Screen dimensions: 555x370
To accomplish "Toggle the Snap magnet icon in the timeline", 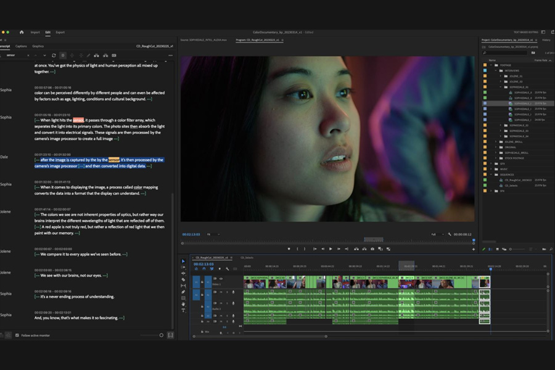I will coord(204,269).
